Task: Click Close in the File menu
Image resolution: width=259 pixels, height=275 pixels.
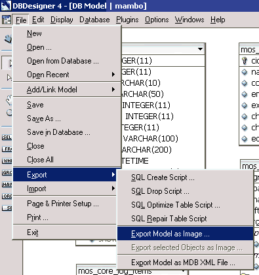Action: [67, 146]
